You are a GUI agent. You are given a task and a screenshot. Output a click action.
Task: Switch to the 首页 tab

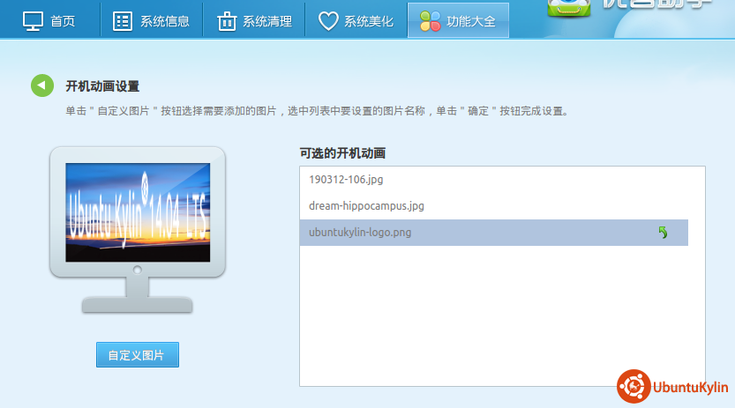pyautogui.click(x=62, y=20)
